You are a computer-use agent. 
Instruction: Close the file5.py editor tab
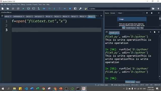[86, 16]
